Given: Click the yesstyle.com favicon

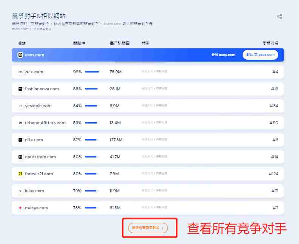Looking at the screenshot, I should point(20,106).
